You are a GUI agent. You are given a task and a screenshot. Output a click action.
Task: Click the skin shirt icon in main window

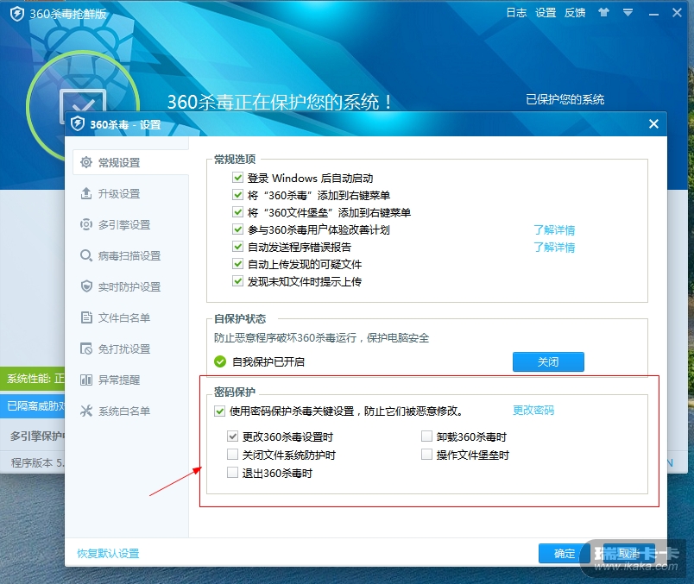click(x=603, y=12)
